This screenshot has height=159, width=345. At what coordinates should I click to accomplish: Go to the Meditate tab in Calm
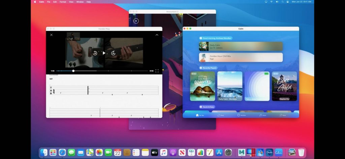[x=241, y=115]
